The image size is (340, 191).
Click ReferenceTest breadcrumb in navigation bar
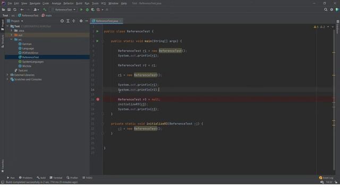[x=28, y=15]
